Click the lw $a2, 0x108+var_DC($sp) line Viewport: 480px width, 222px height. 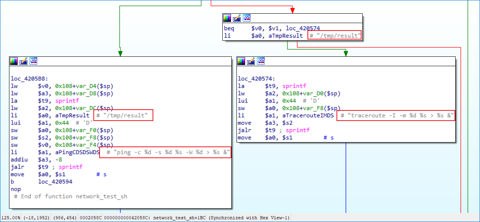(x=62, y=108)
